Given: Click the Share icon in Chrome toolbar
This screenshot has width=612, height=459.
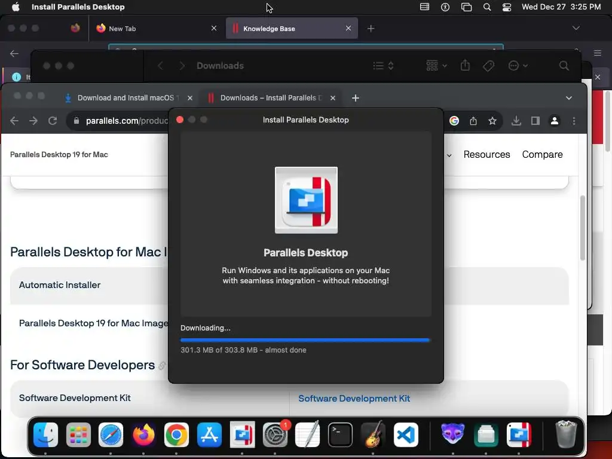Looking at the screenshot, I should click(473, 121).
